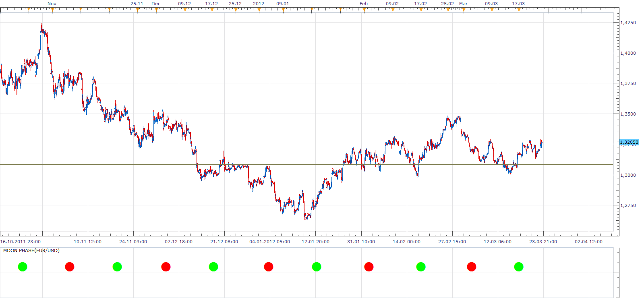Click the orange marker below 09.01
This screenshot has height=298, width=642.
pos(283,10)
